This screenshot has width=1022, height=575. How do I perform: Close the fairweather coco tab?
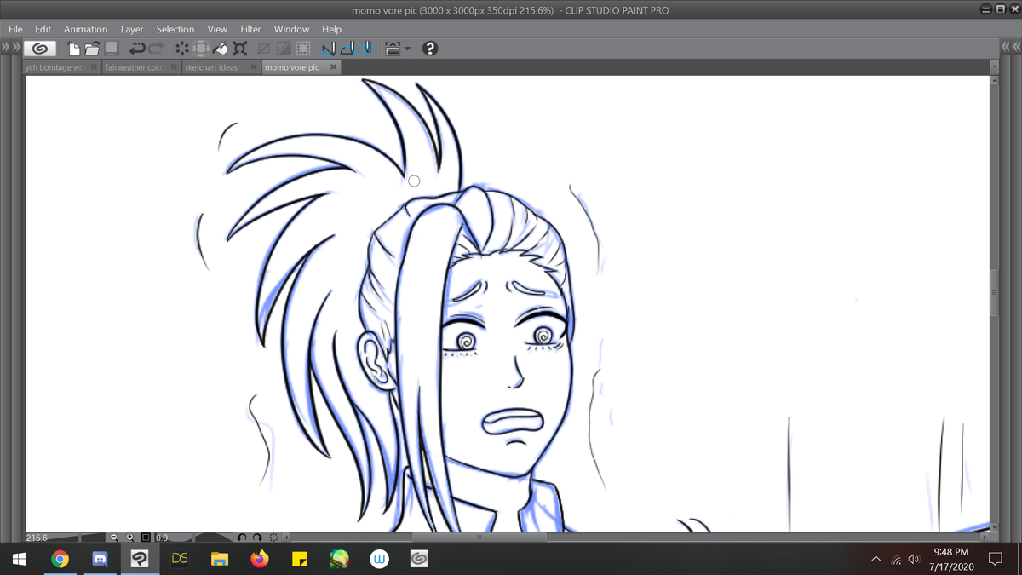173,67
